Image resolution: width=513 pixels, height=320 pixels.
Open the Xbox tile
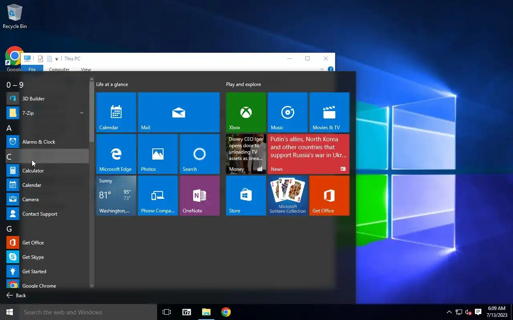pos(246,112)
